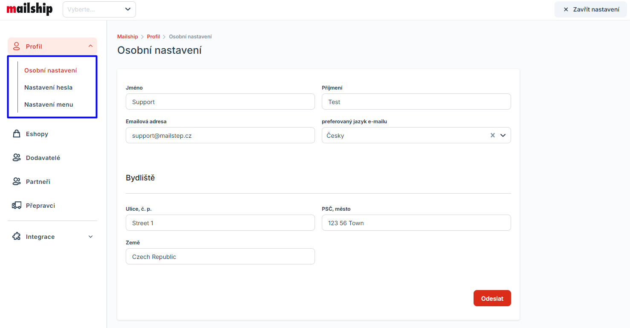Screen dimensions: 630x328
Task: Open the preferred e-mail language dropdown
Action: click(503, 135)
